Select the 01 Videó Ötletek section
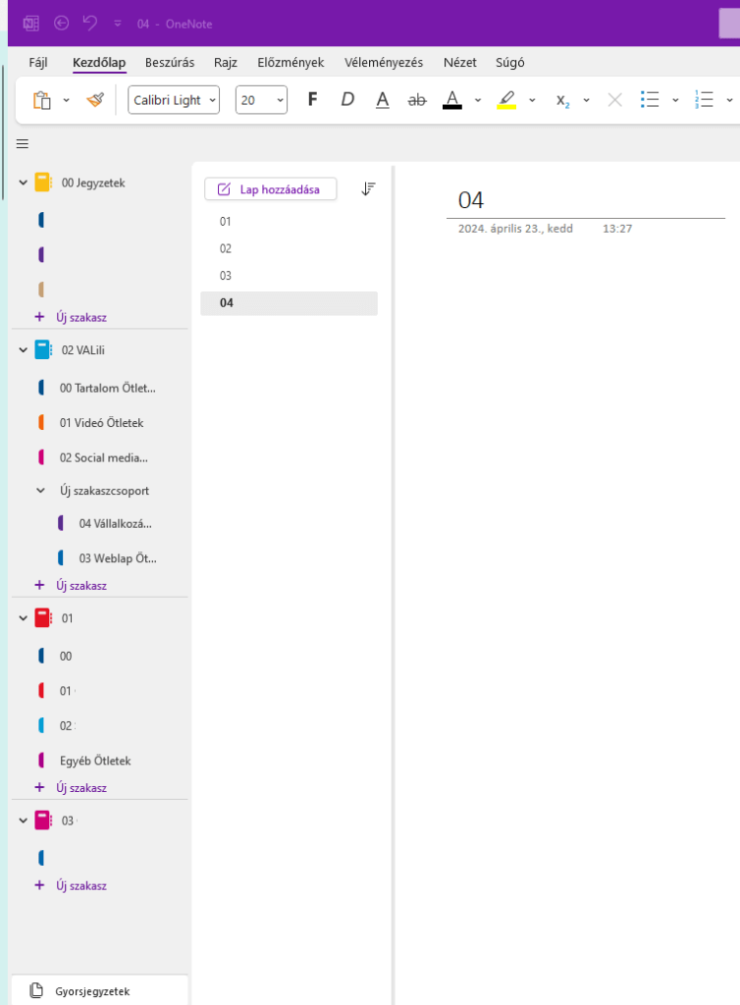Viewport: 740px width, 1005px height. [101, 423]
